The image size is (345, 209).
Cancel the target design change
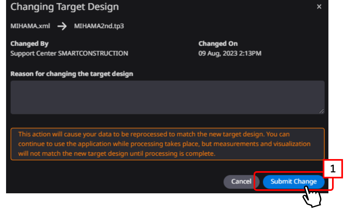241,182
